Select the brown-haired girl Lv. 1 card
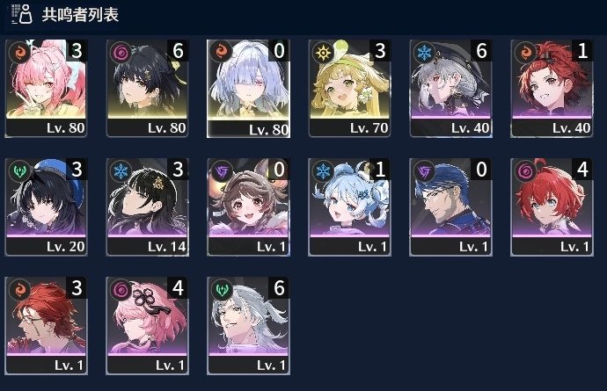Screen dimensions: 607x391 pos(249,206)
